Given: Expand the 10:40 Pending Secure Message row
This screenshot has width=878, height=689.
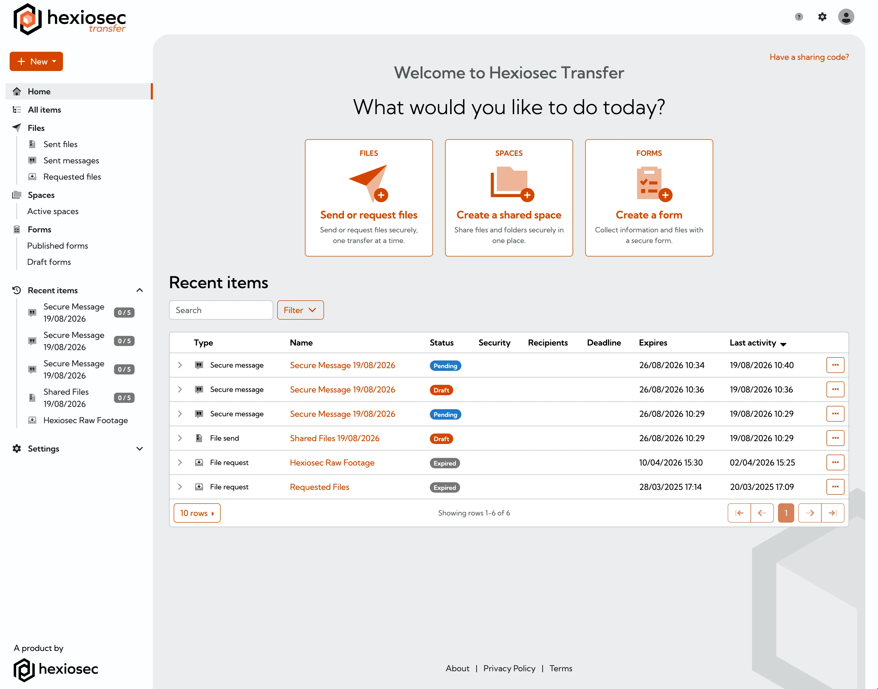Looking at the screenshot, I should 180,365.
